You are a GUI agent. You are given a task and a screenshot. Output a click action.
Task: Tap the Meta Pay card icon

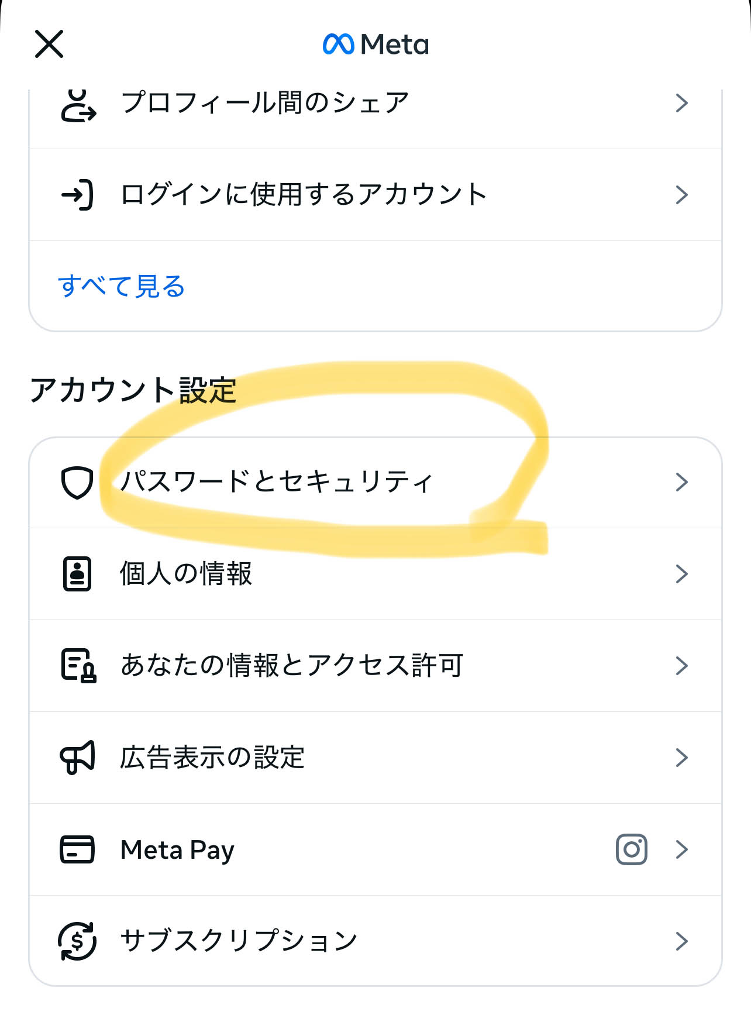[77, 849]
